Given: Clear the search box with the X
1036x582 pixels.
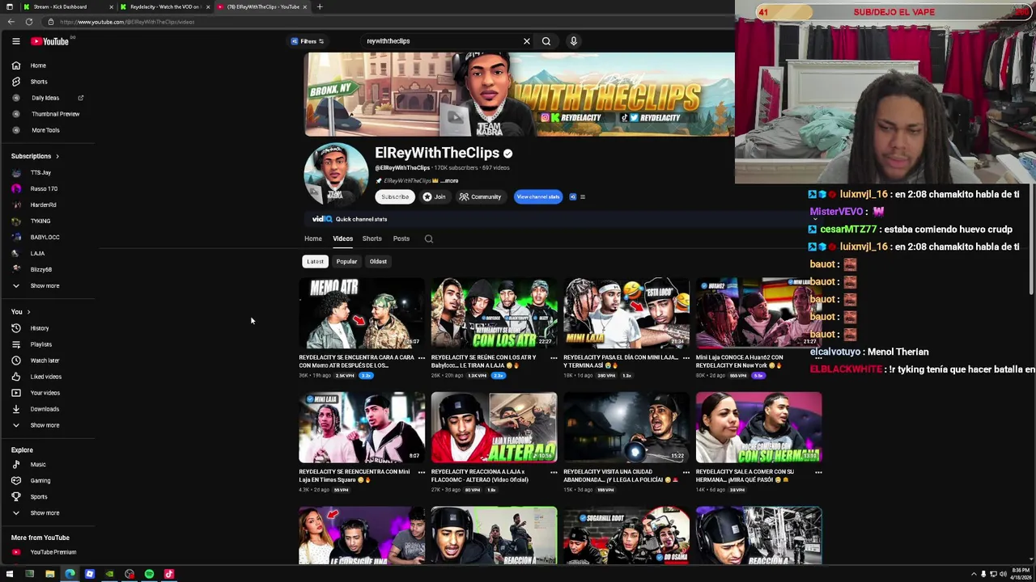Looking at the screenshot, I should [527, 41].
